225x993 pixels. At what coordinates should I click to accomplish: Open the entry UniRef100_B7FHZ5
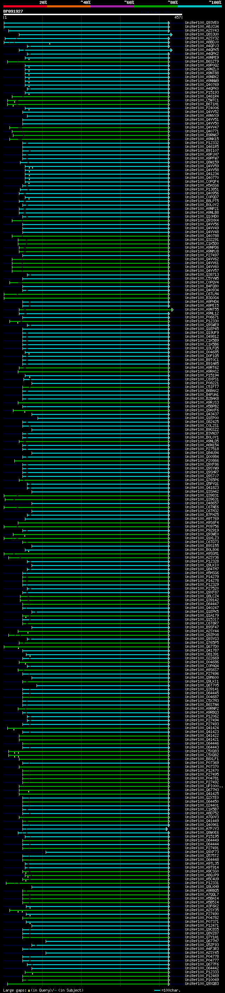pos(202,515)
